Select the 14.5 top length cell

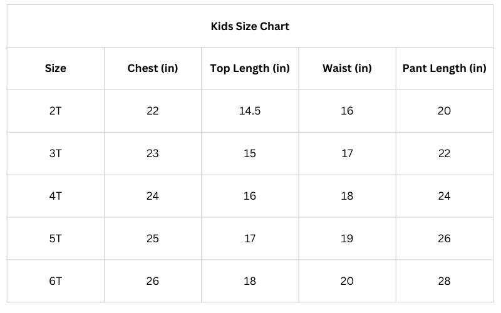(x=250, y=111)
